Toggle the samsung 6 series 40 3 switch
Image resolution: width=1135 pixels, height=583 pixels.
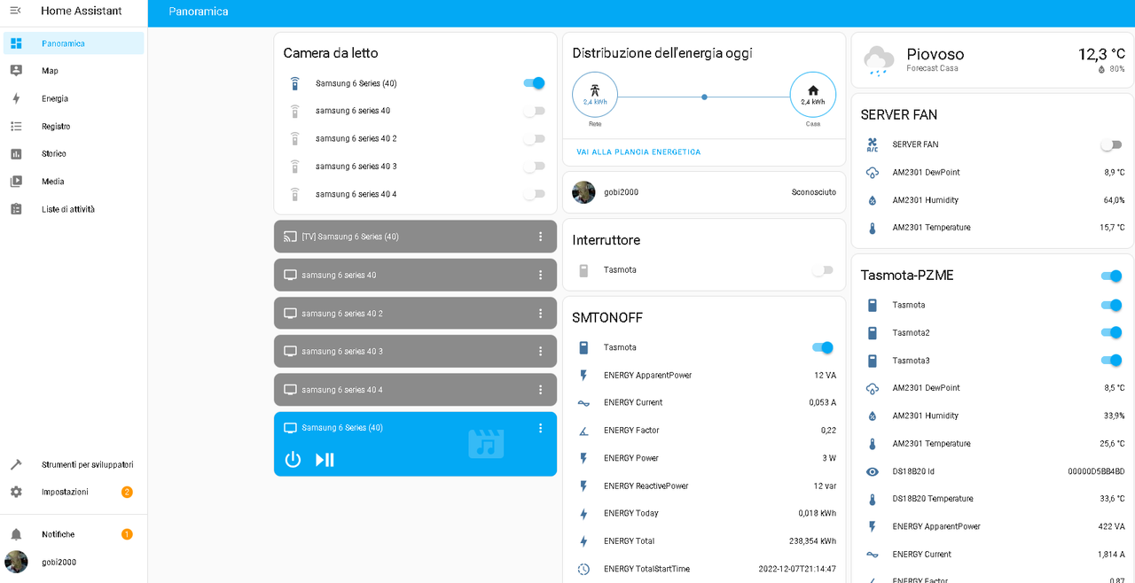pyautogui.click(x=534, y=167)
